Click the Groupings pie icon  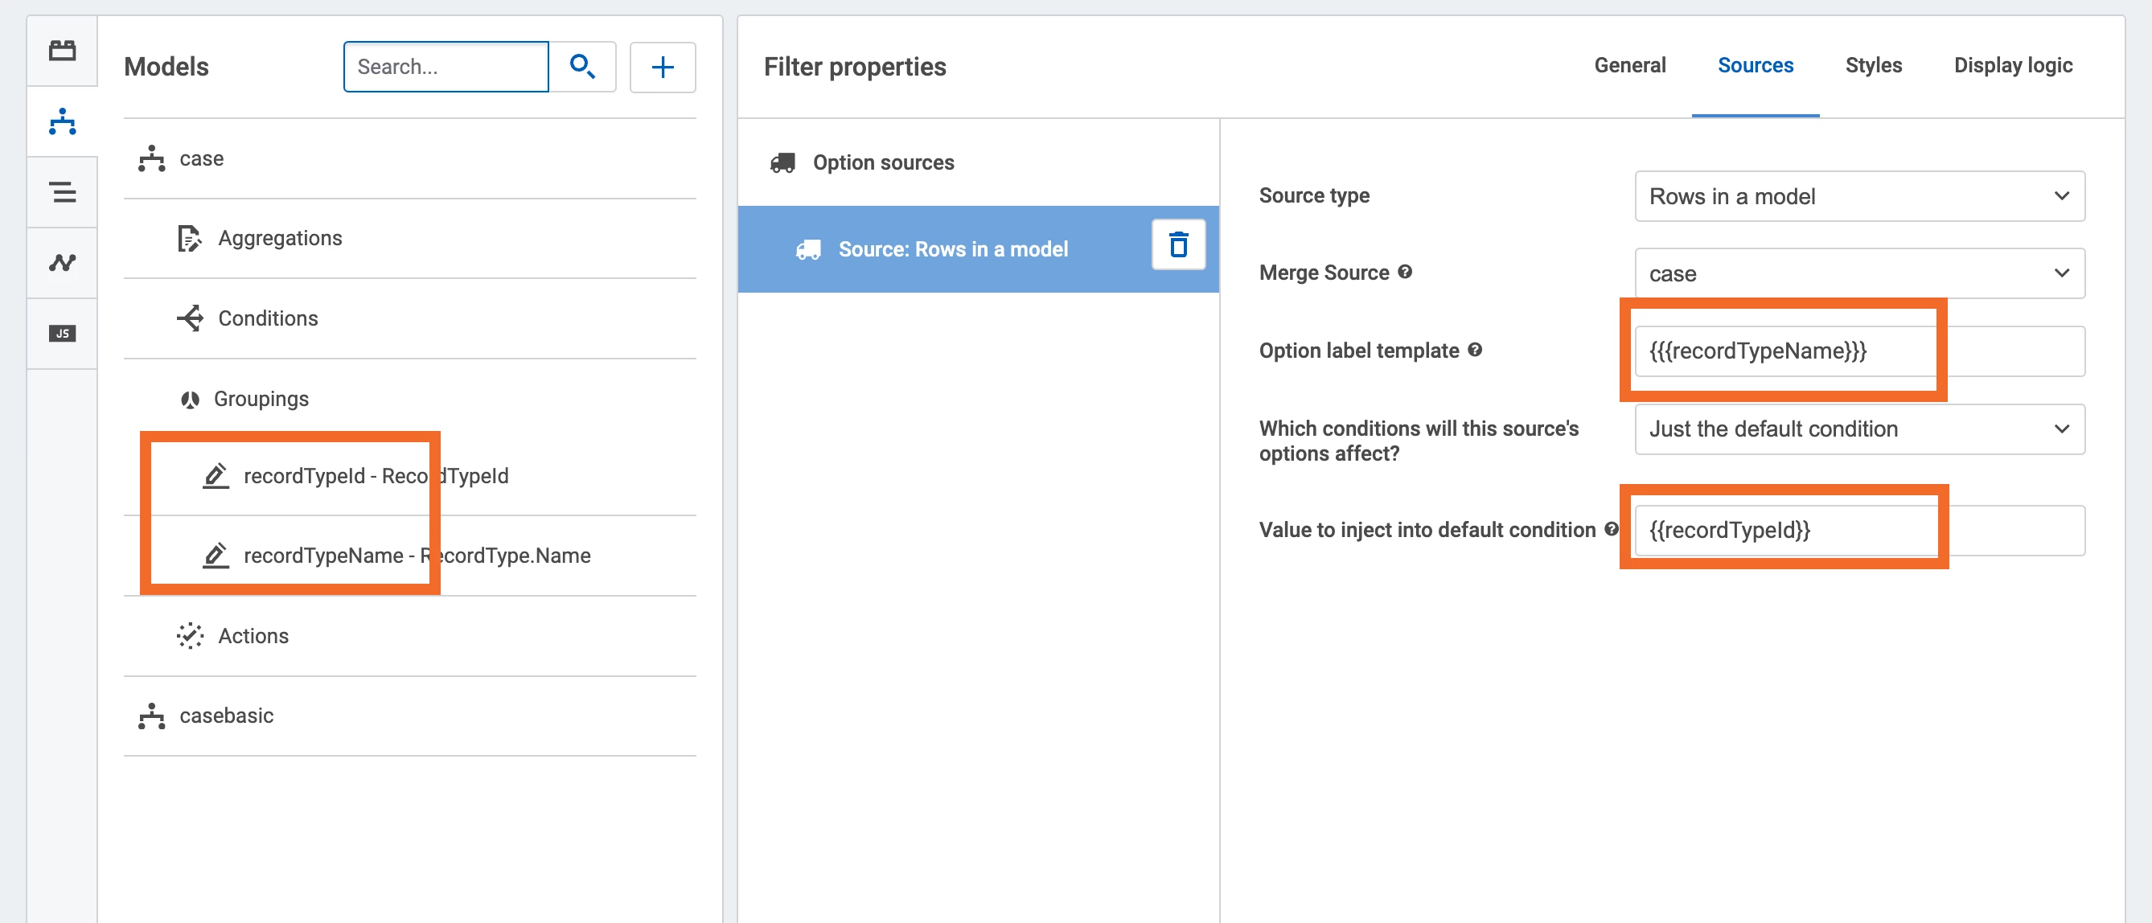190,400
